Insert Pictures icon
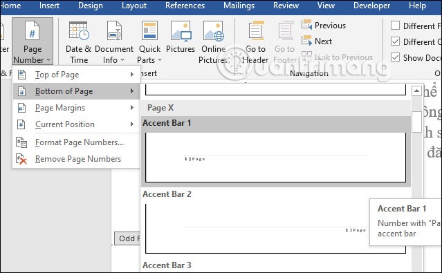 [x=181, y=30]
